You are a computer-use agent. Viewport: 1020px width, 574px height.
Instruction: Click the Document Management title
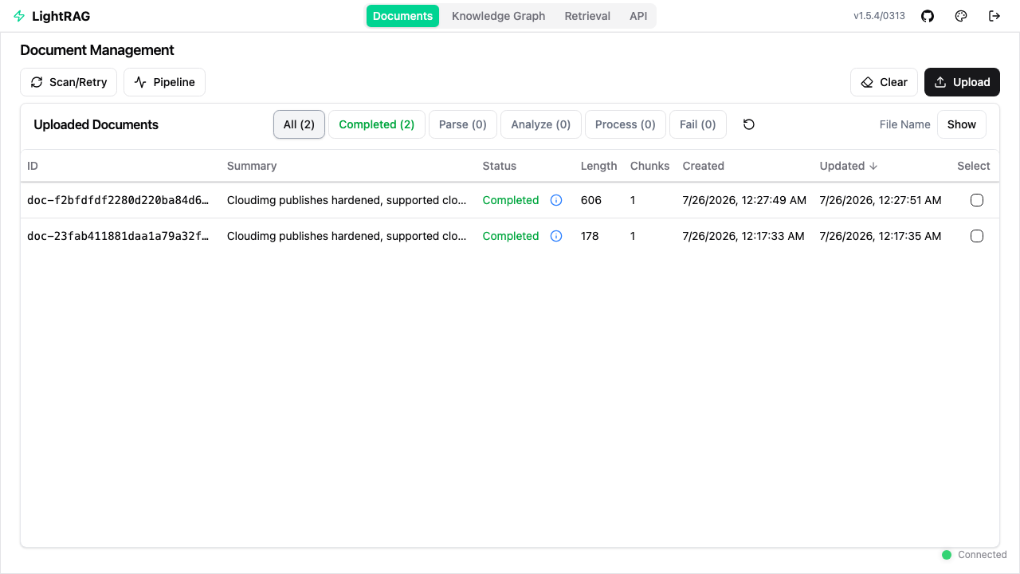[x=97, y=50]
